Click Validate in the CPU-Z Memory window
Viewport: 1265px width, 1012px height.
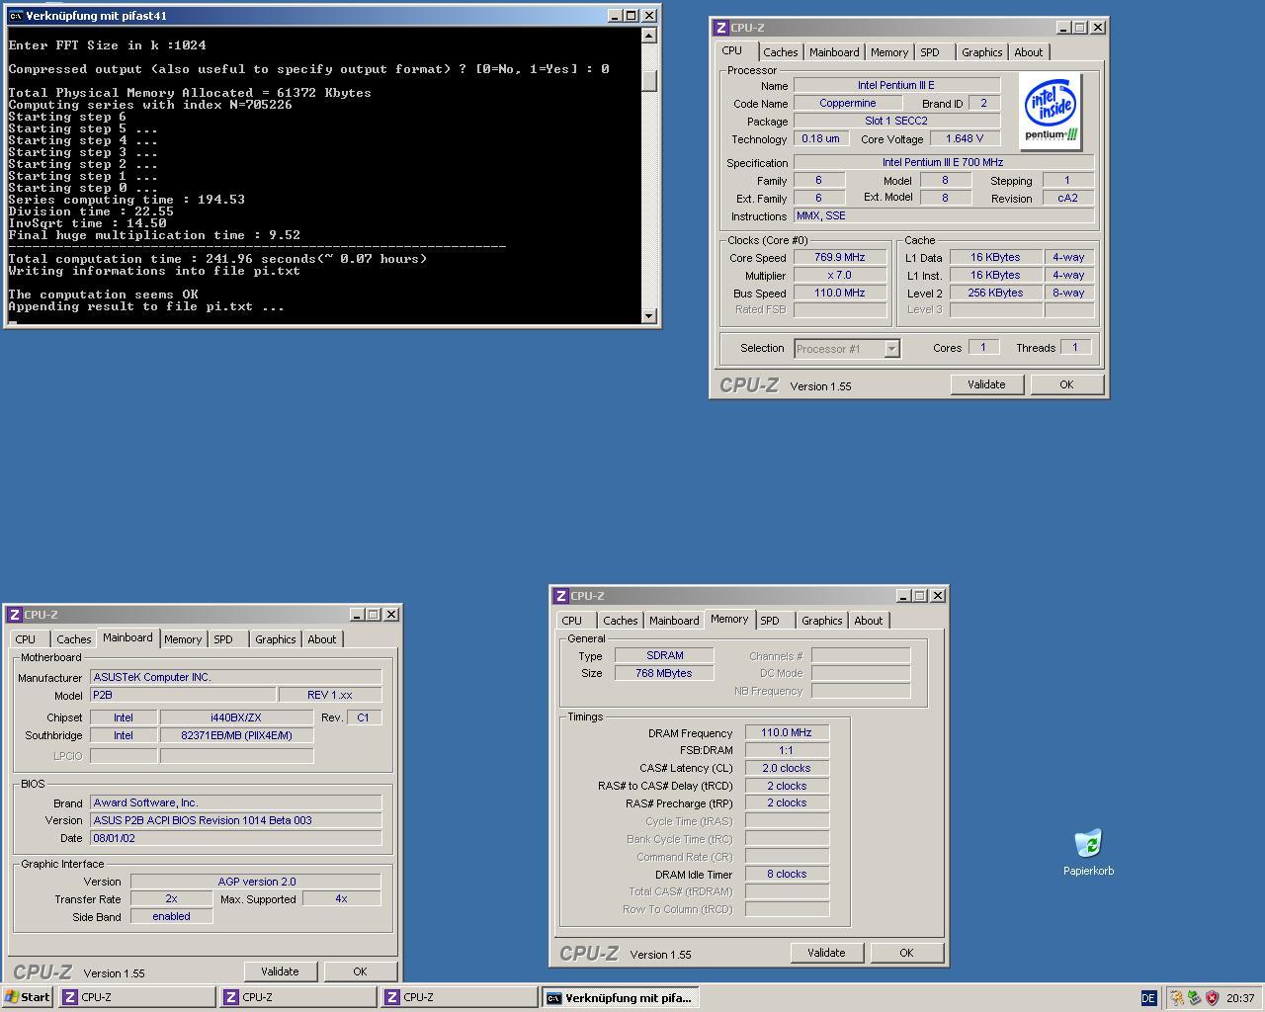point(826,953)
